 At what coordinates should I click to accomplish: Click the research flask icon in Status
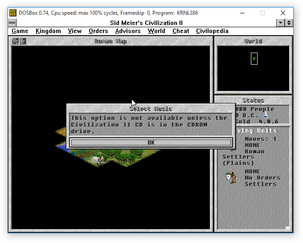pyautogui.click(x=266, y=115)
